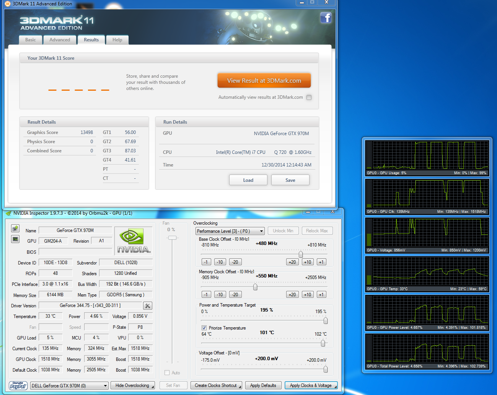Viewport: 497px width, 395px height.
Task: Increase Memory Clock Offset with +1 button
Action: (321, 295)
